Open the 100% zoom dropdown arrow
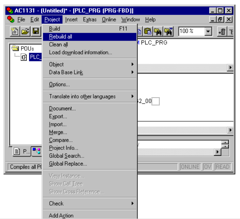The width and height of the screenshot is (240, 219). (209, 31)
